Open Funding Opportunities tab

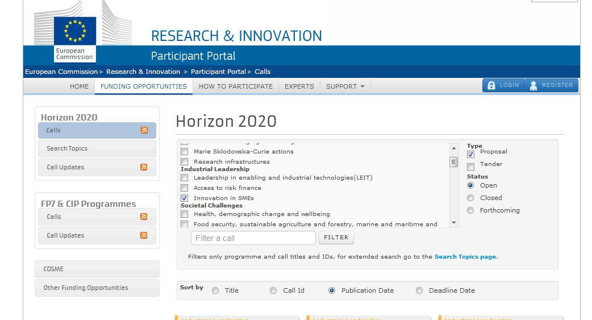144,86
